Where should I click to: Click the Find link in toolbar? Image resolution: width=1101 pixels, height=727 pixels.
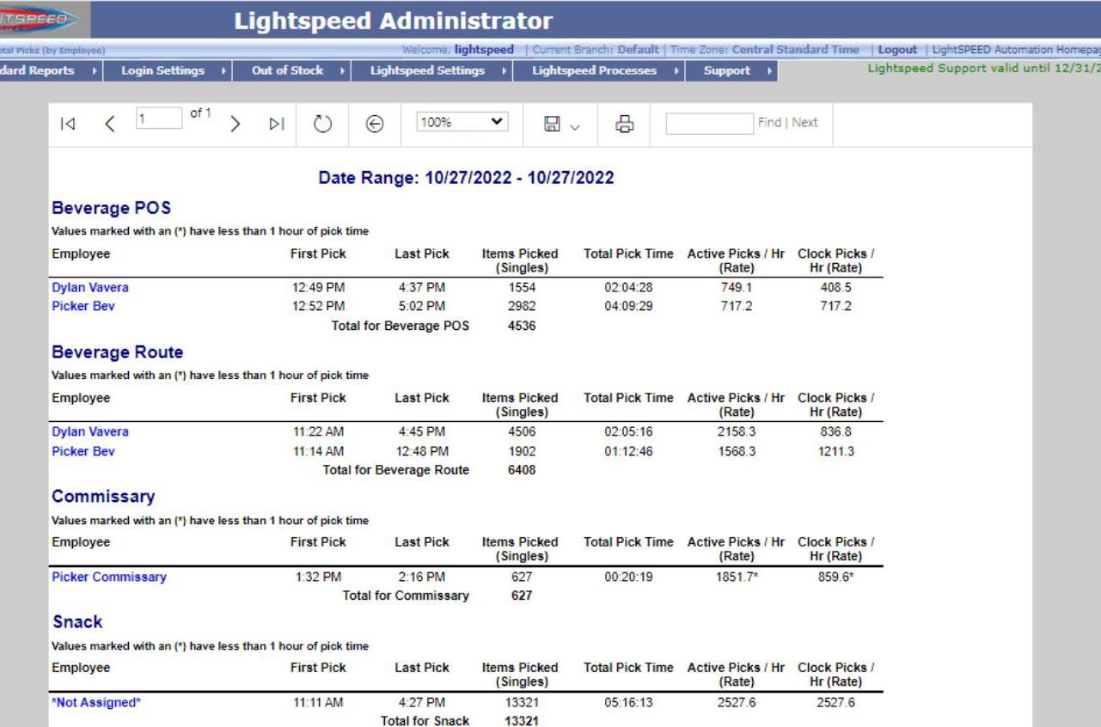click(769, 123)
